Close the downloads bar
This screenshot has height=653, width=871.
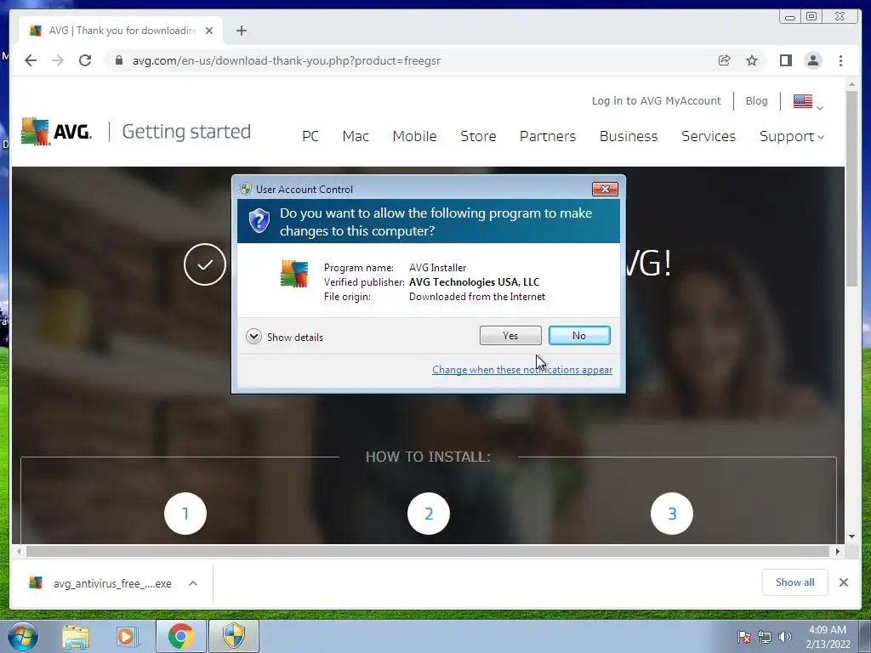tap(843, 582)
